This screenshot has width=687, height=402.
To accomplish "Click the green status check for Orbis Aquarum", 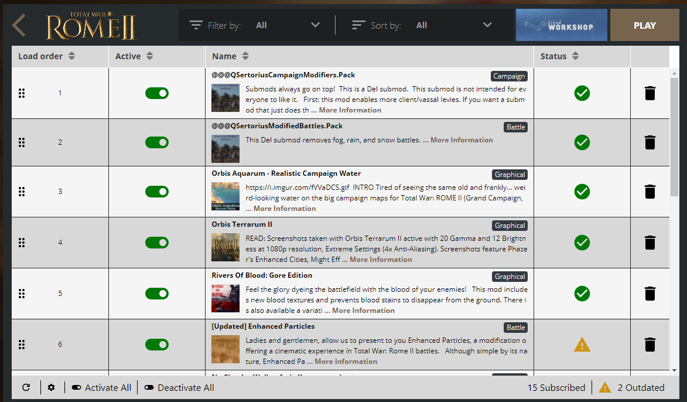I will pos(582,191).
